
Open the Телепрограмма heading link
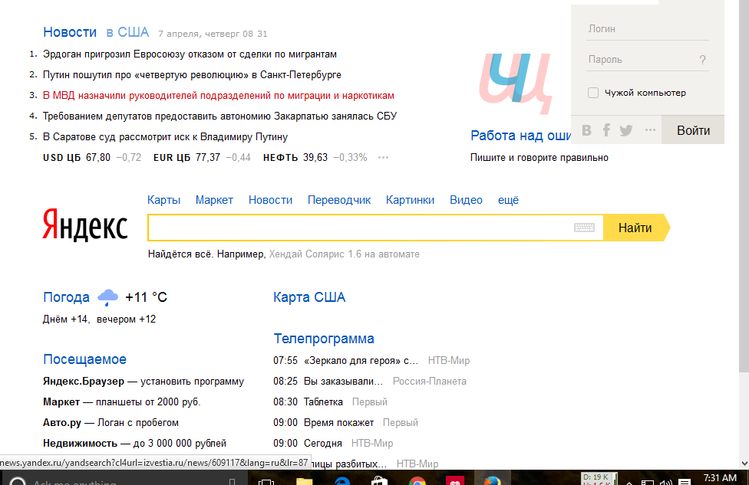(x=323, y=339)
